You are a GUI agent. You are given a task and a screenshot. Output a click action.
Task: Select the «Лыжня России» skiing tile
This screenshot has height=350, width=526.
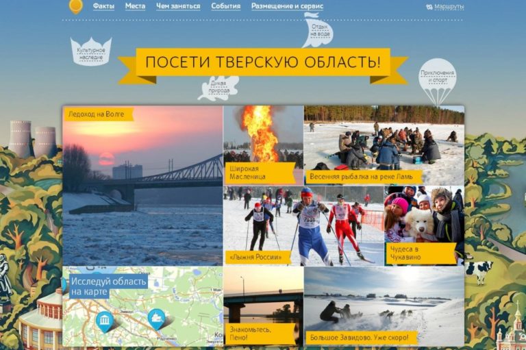(x=303, y=225)
